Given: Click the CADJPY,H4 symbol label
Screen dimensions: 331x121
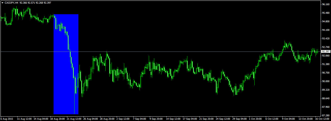Looking at the screenshot, I should (x=11, y=3).
